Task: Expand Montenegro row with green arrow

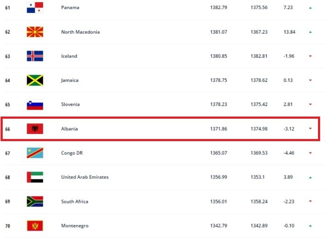Action: point(310,226)
